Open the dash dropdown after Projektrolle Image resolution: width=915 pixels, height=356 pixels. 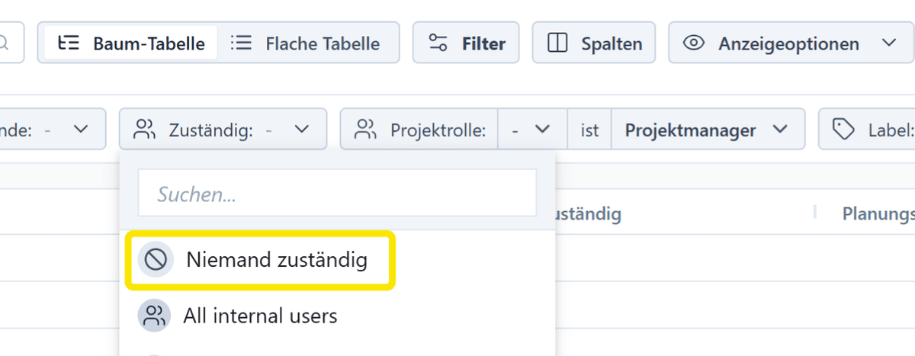coord(532,130)
